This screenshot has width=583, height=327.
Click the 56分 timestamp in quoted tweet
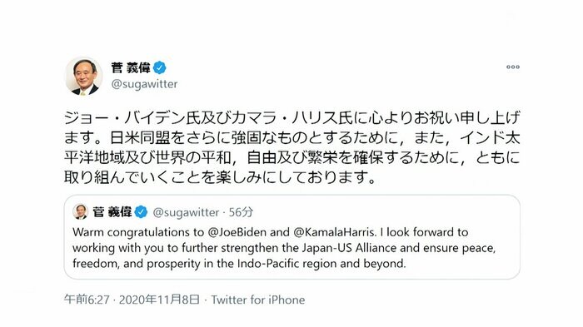pos(241,212)
